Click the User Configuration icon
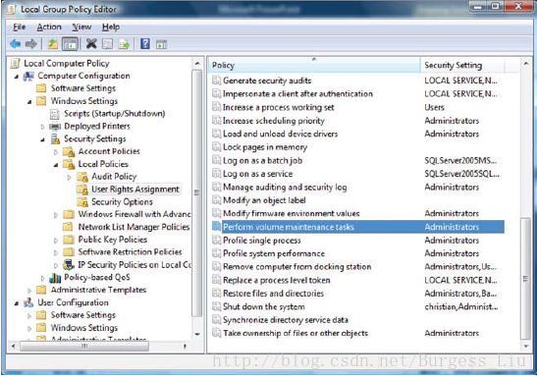Viewport: 537px width, 380px height. [x=28, y=302]
